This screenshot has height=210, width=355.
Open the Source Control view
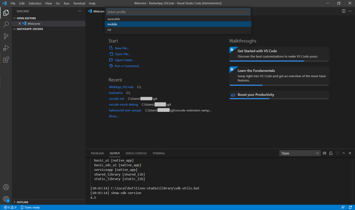click(6, 36)
